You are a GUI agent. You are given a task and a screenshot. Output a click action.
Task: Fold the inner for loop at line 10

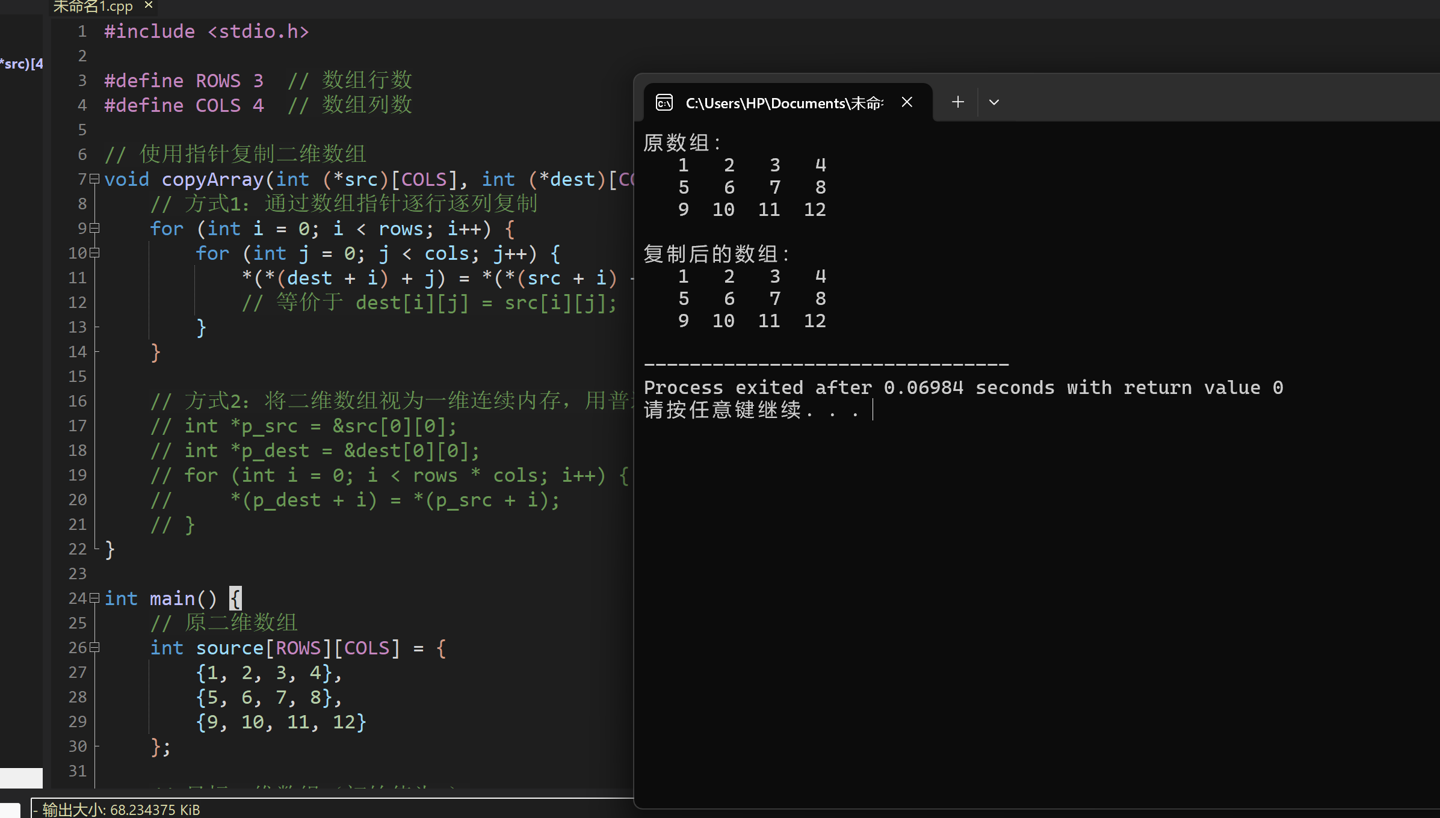[94, 253]
